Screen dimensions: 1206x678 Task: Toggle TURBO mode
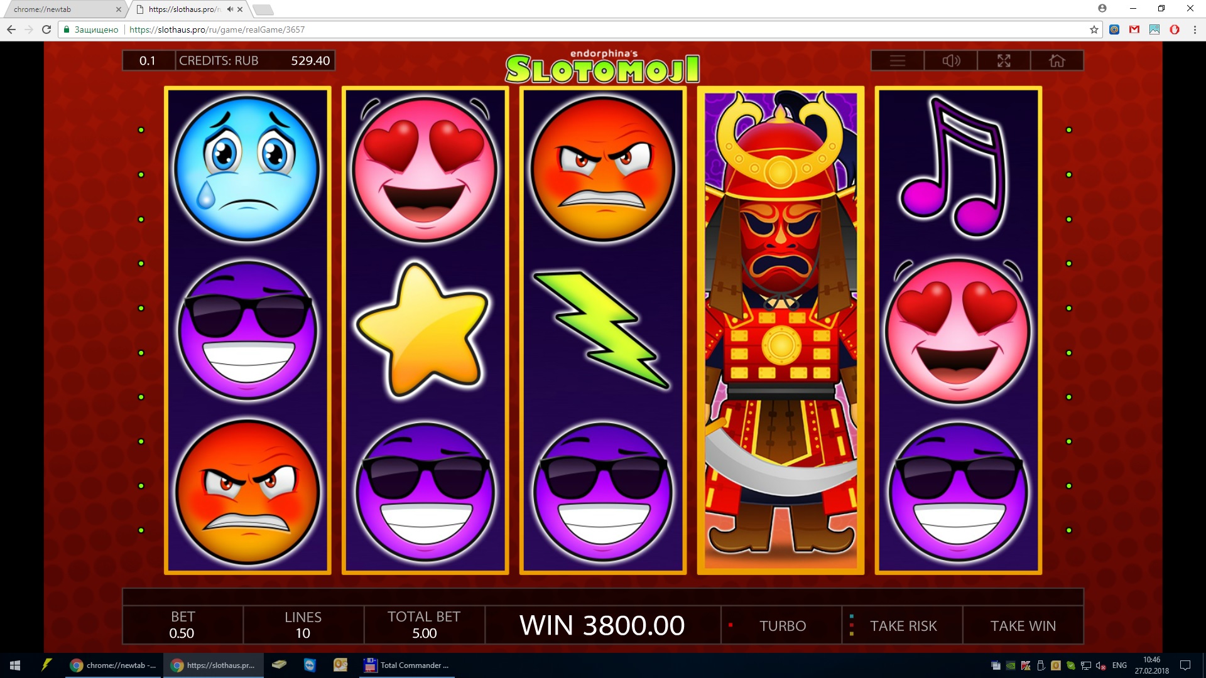(x=782, y=626)
